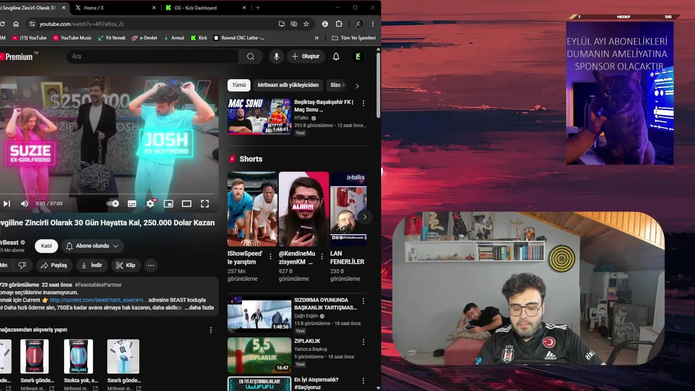Click the İndir download button
This screenshot has width=695, height=391.
tap(92, 266)
